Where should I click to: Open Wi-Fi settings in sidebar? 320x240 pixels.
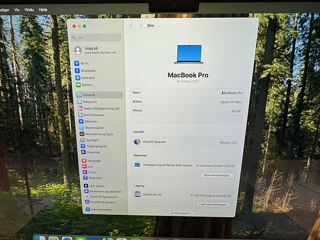(x=82, y=63)
